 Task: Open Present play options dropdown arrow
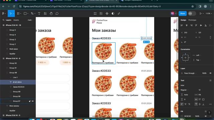coord(203,13)
